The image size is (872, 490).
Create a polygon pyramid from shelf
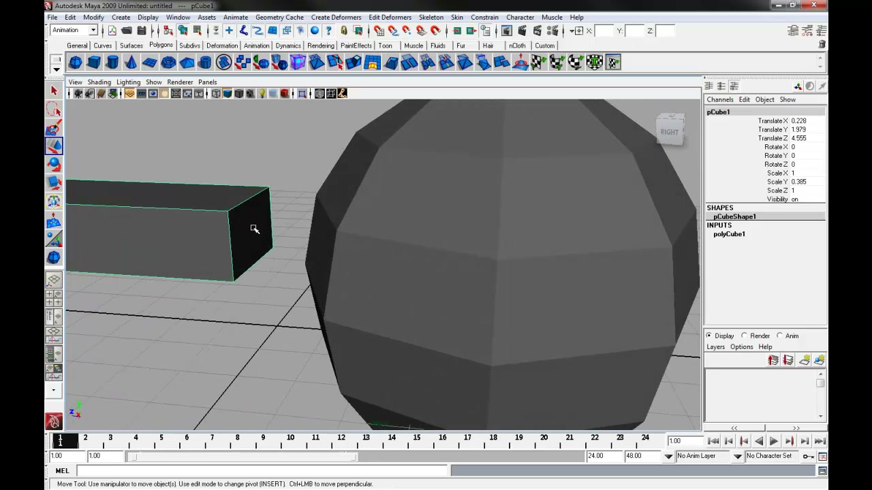click(x=187, y=63)
